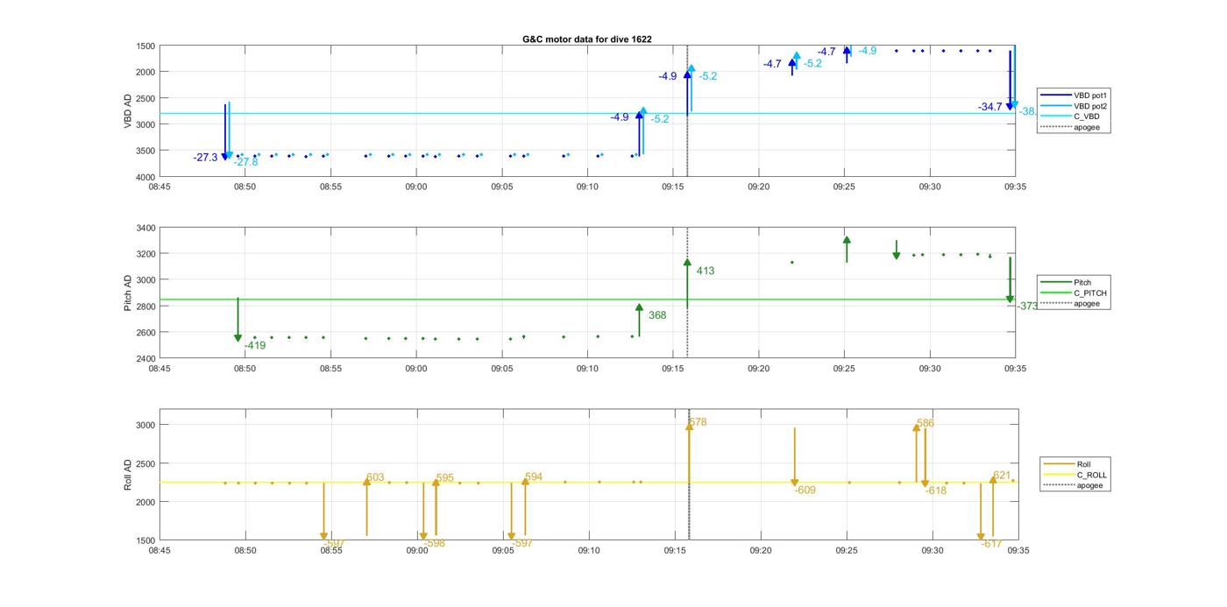
Task: Click the "621" roll move label
Action: coord(1002,476)
